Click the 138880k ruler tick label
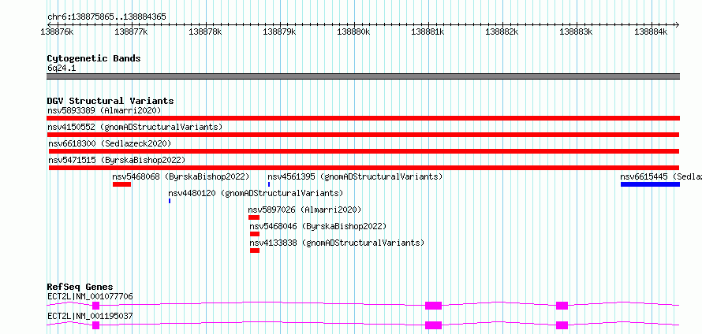The width and height of the screenshot is (702, 334). tap(353, 32)
